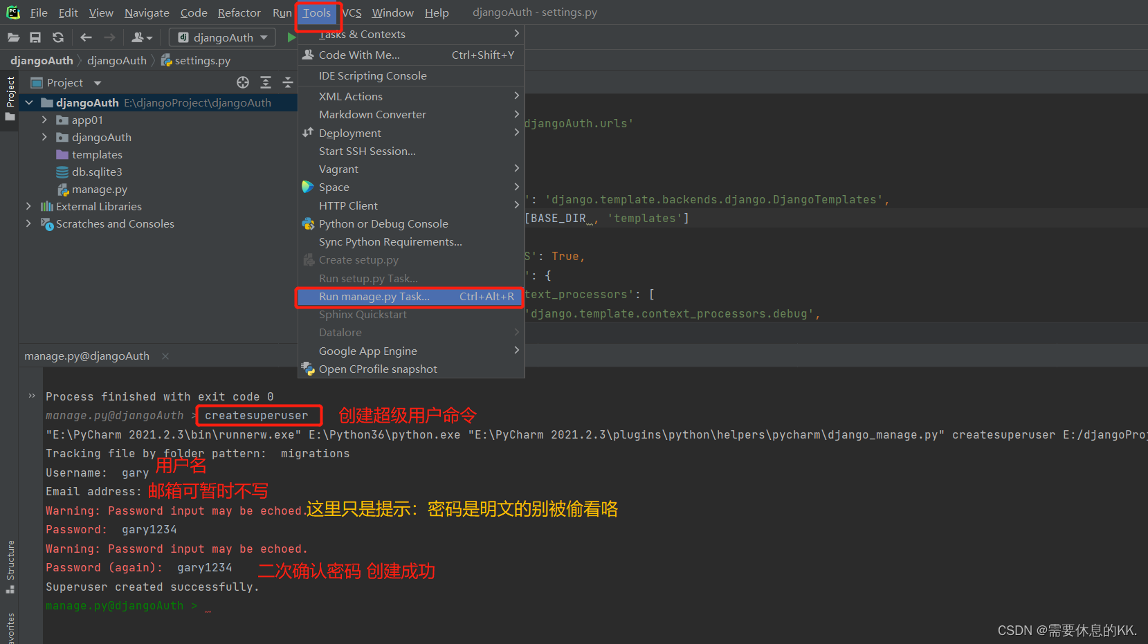The width and height of the screenshot is (1148, 644).
Task: Expand the app01 folder
Action: coord(45,120)
